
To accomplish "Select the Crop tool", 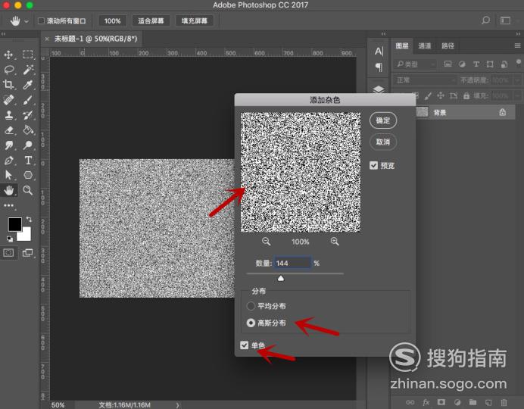I will click(x=8, y=85).
